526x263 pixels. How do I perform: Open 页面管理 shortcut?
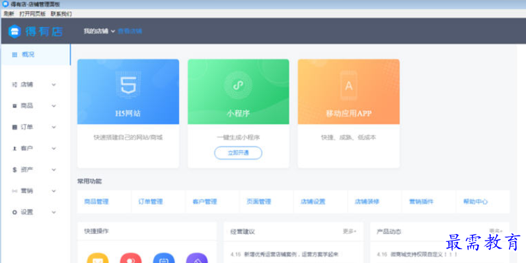coord(258,202)
